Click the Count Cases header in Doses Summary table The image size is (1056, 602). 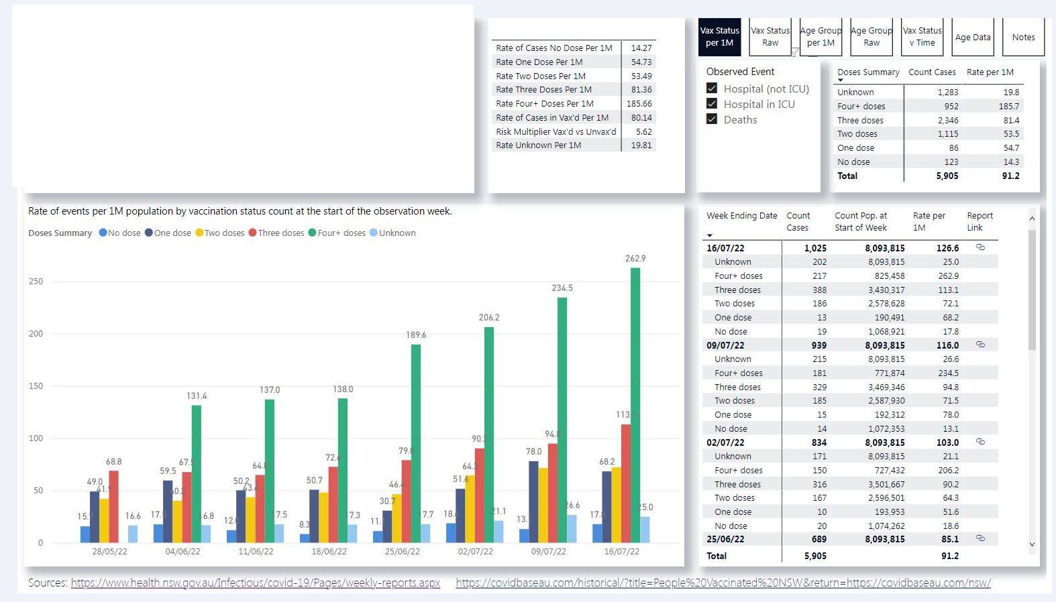tap(932, 72)
